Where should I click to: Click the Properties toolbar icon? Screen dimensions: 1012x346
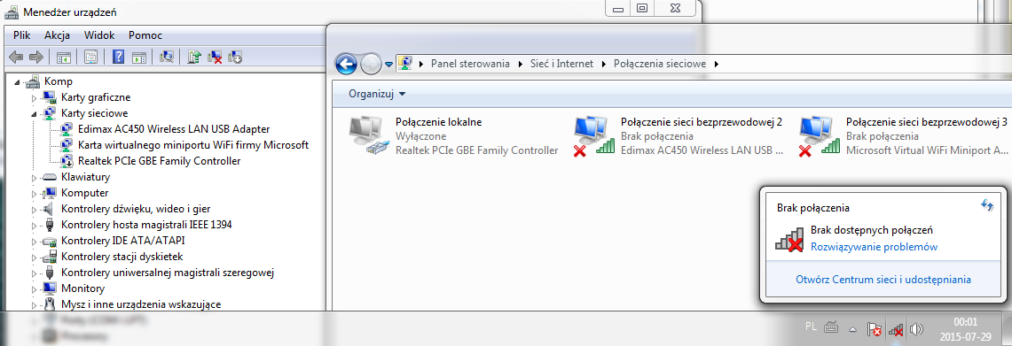pyautogui.click(x=91, y=57)
